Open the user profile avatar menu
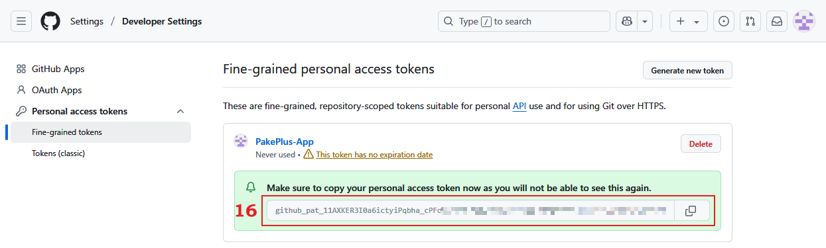Viewport: 826px width, 248px height. coord(805,21)
